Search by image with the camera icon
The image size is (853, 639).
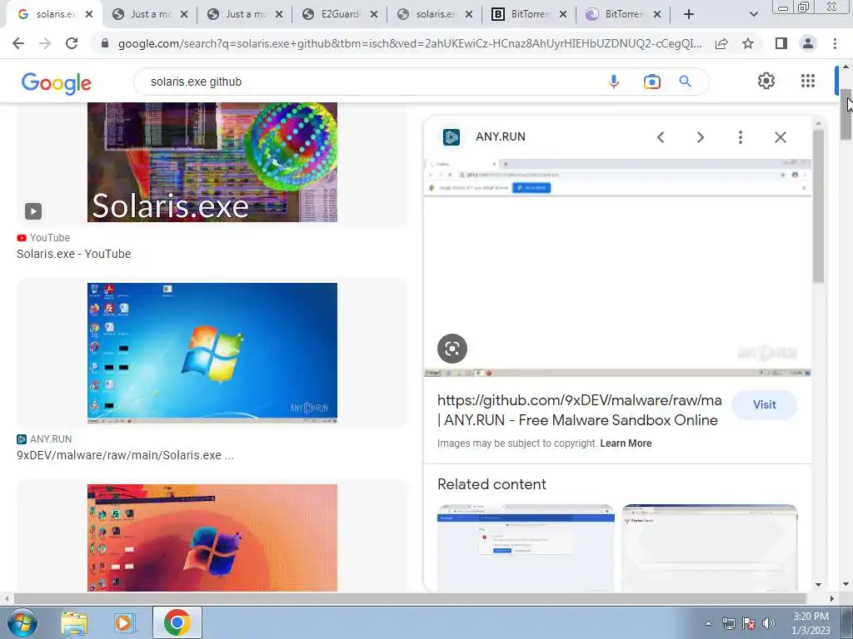[x=651, y=82]
